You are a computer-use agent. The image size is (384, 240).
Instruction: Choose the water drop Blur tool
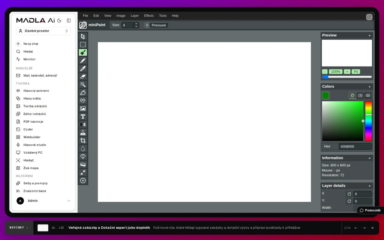pyautogui.click(x=83, y=148)
